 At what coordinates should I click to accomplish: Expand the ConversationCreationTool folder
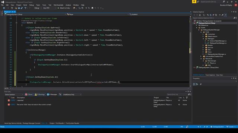[201, 57]
